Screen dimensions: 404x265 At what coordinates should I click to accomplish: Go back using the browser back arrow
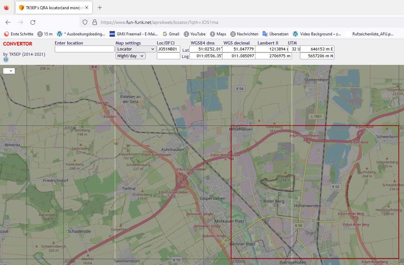coord(8,22)
